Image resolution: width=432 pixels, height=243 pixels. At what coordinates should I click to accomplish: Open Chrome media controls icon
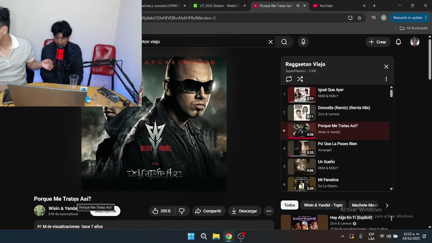point(374,18)
